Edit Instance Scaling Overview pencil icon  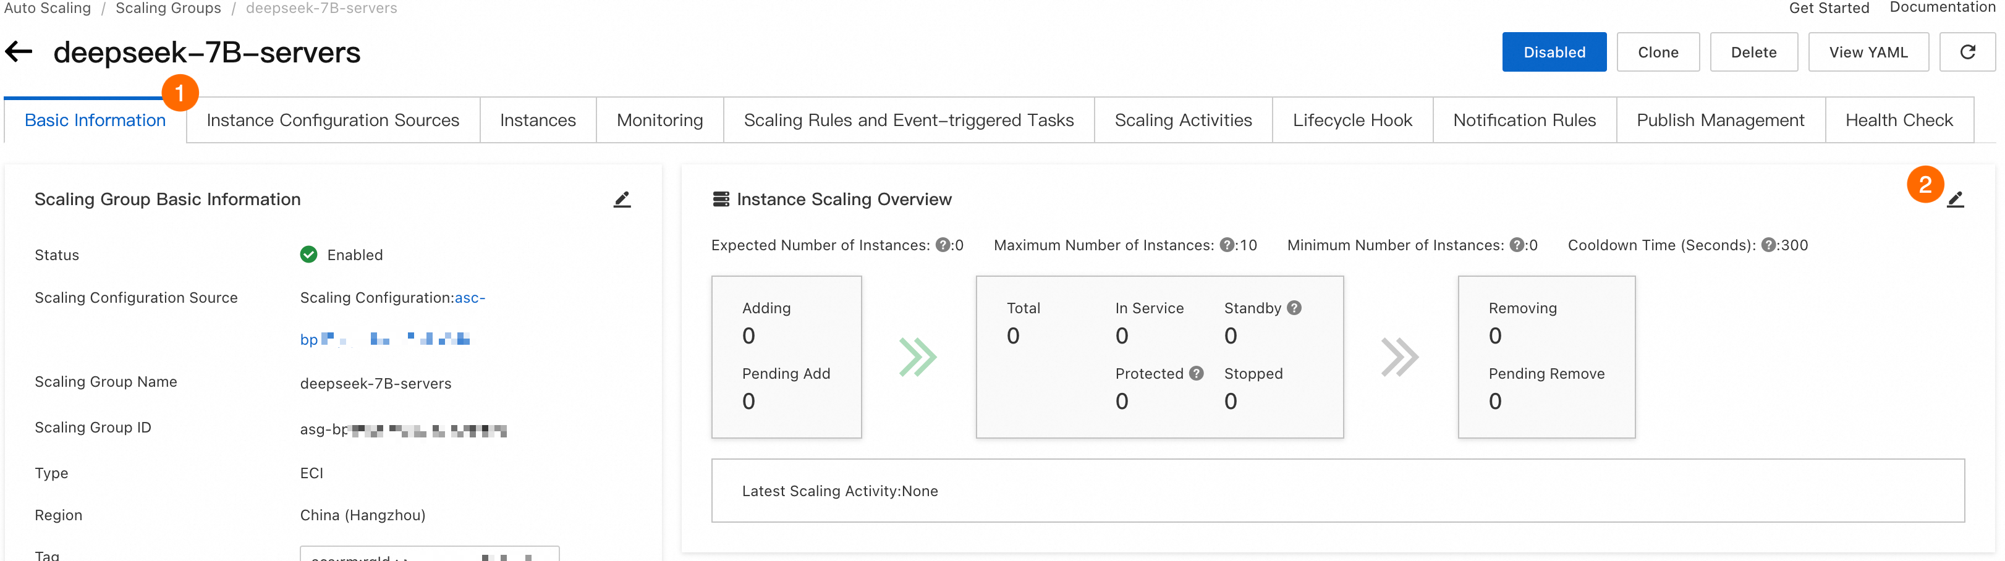(x=1955, y=200)
